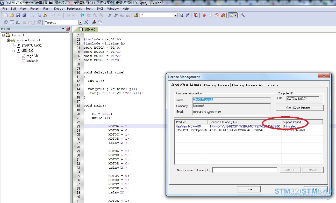
Task: Collapse the LED_6.C tree node
Action: coord(13,50)
